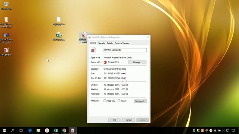
Task: Click the Access 2016 text
Action: 113,62
